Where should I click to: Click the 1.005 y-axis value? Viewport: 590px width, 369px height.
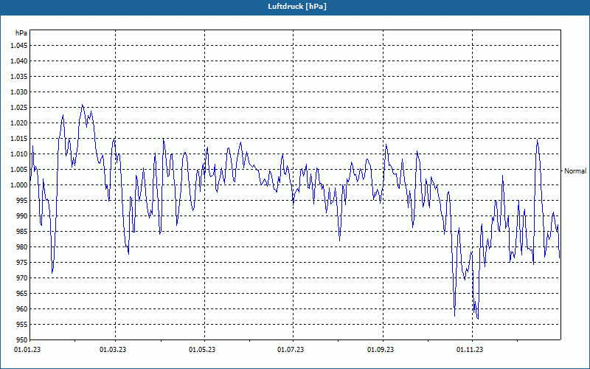[x=19, y=170]
